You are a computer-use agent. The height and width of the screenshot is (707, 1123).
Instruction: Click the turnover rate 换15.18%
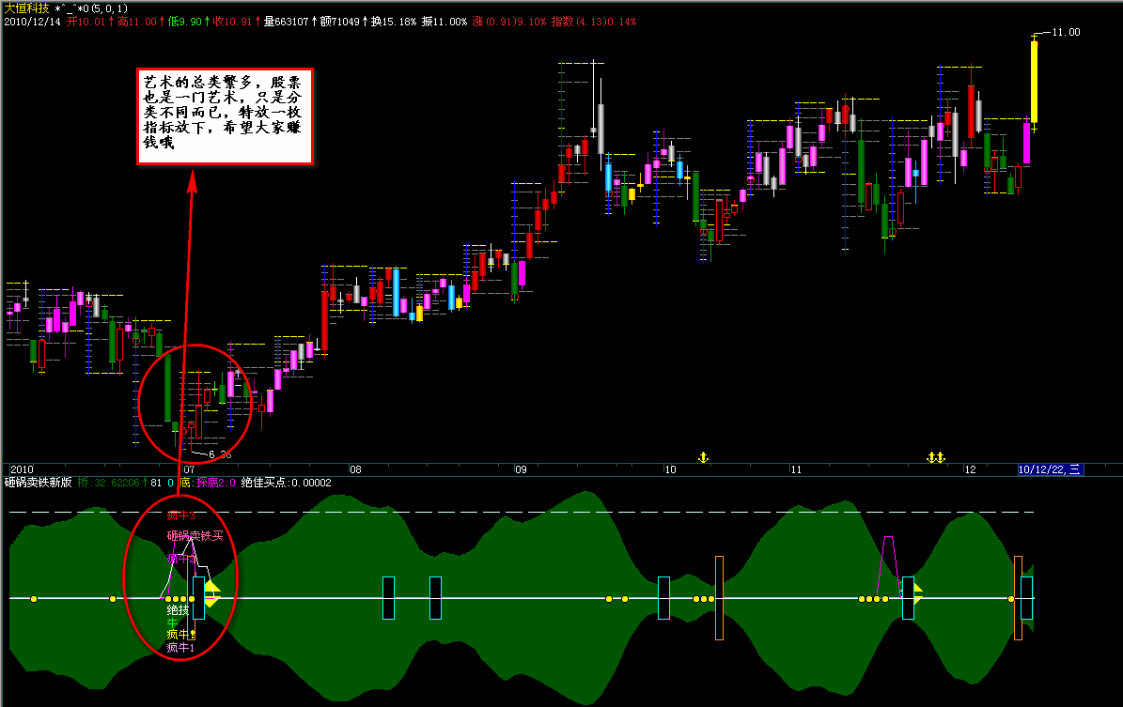[x=393, y=22]
